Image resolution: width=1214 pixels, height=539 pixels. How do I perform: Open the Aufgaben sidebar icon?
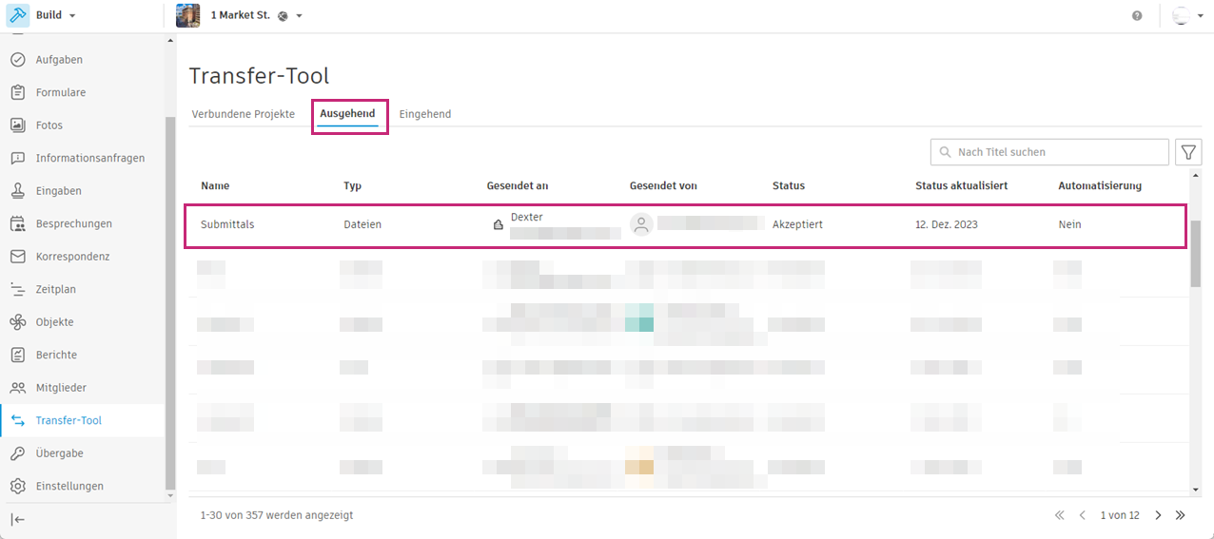(17, 60)
